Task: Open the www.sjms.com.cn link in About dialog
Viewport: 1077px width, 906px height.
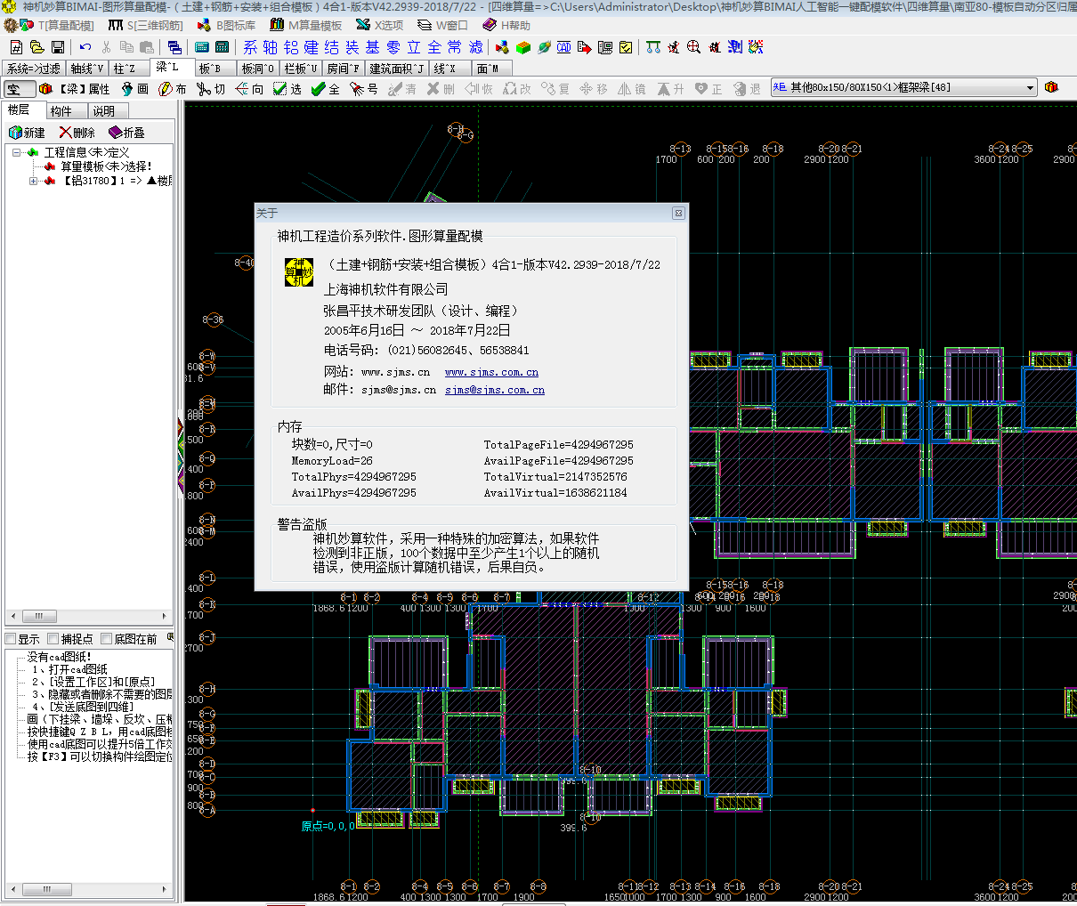Action: point(491,372)
